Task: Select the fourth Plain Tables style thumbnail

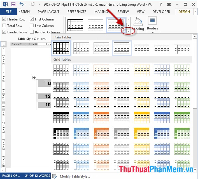Action: (122, 48)
